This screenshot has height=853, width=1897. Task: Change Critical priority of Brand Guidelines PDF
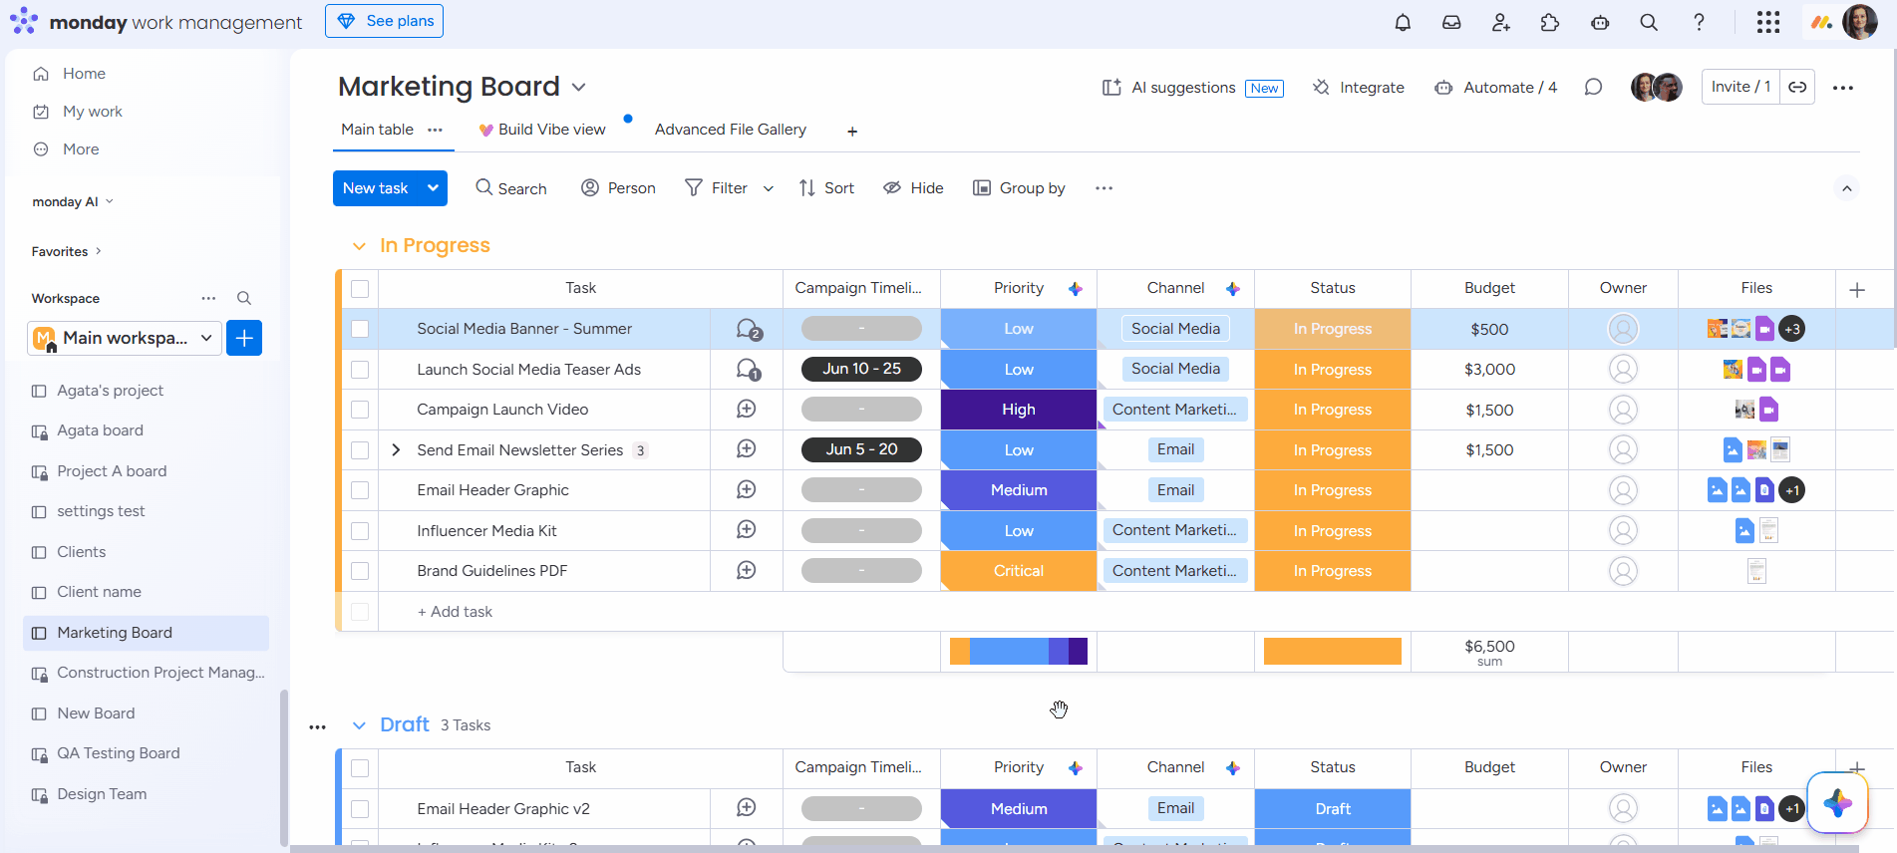[1019, 571]
